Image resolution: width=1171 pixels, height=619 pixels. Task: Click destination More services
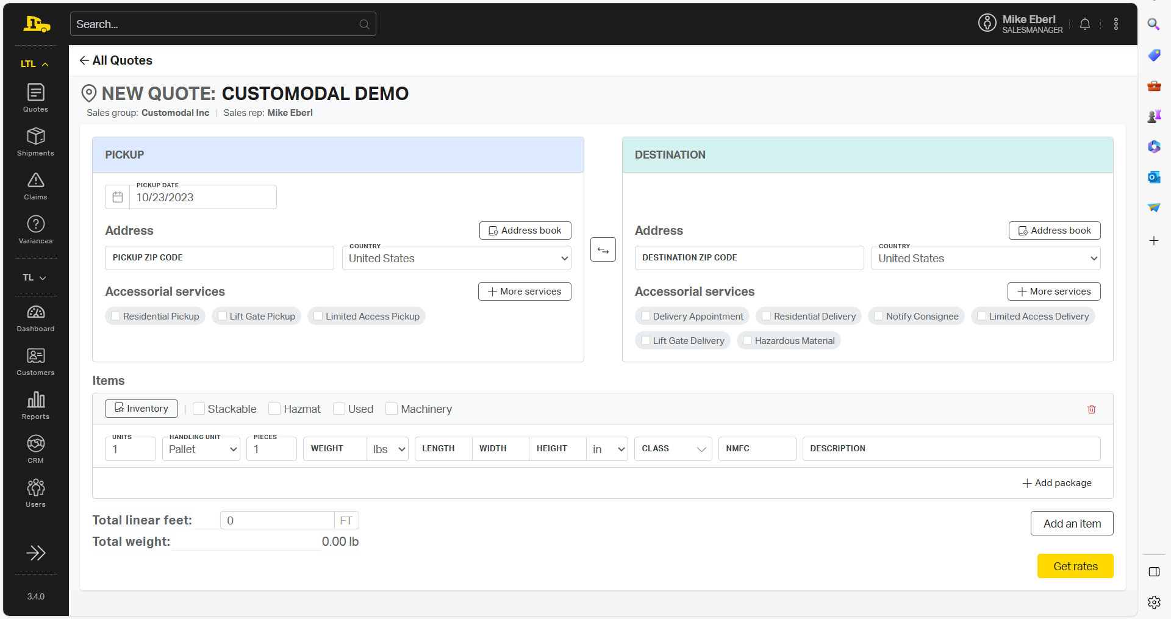[x=1054, y=292]
